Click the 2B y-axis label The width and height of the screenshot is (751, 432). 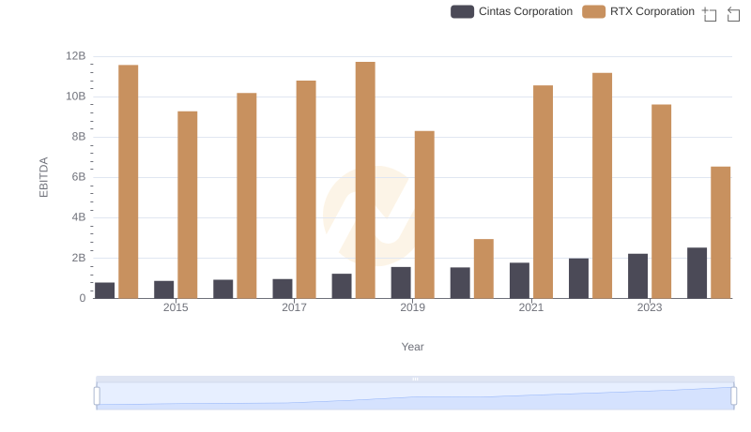point(79,258)
